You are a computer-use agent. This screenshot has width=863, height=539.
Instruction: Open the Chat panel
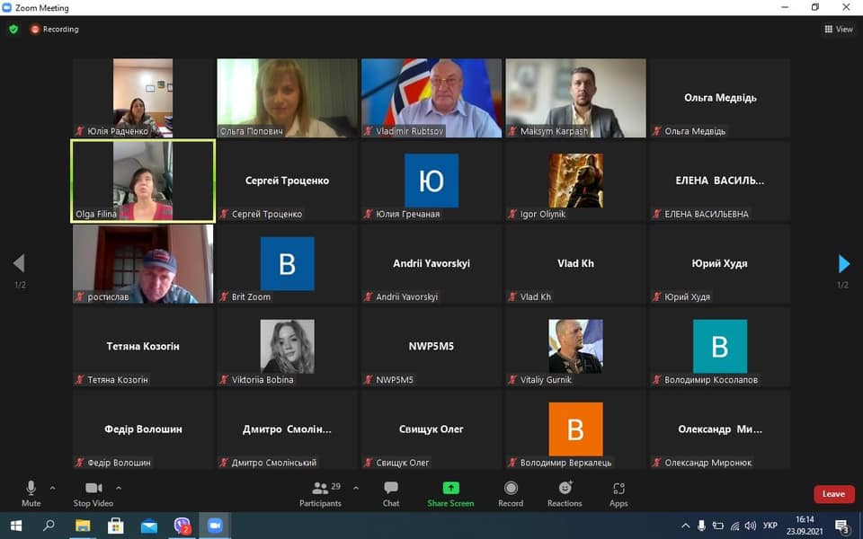pyautogui.click(x=391, y=492)
